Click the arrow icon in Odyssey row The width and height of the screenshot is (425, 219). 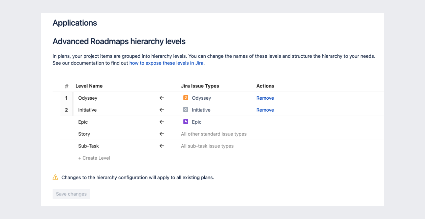click(162, 98)
